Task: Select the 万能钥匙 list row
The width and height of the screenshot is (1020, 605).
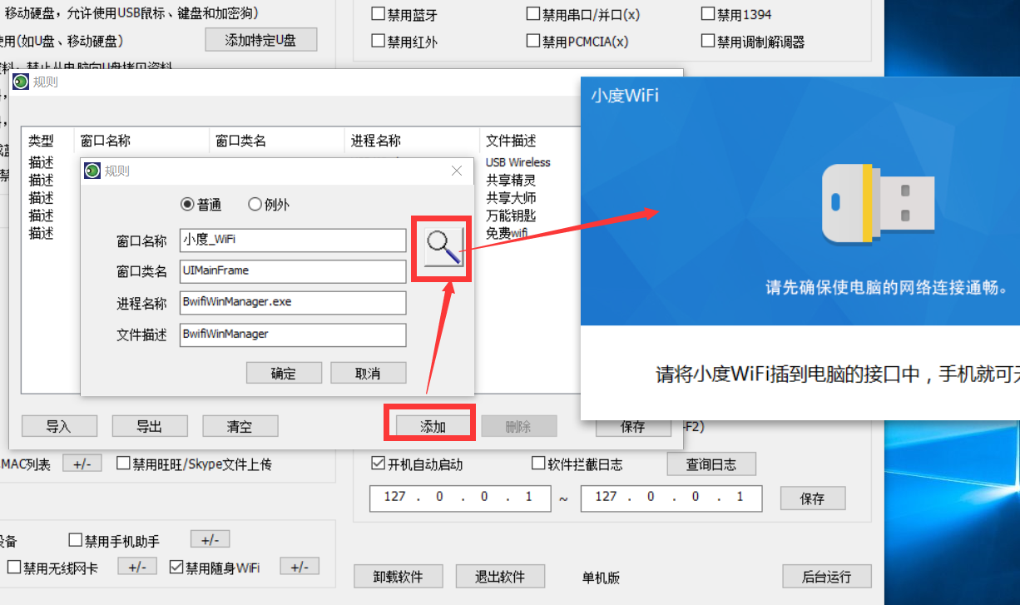Action: (511, 216)
